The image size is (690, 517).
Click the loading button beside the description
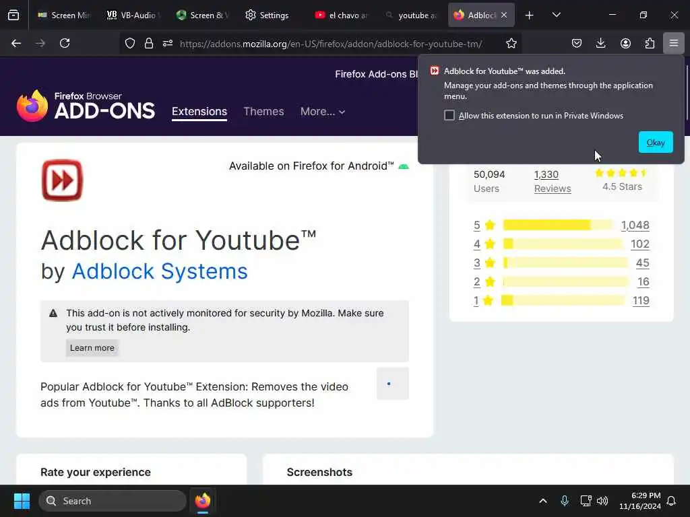[x=393, y=384]
